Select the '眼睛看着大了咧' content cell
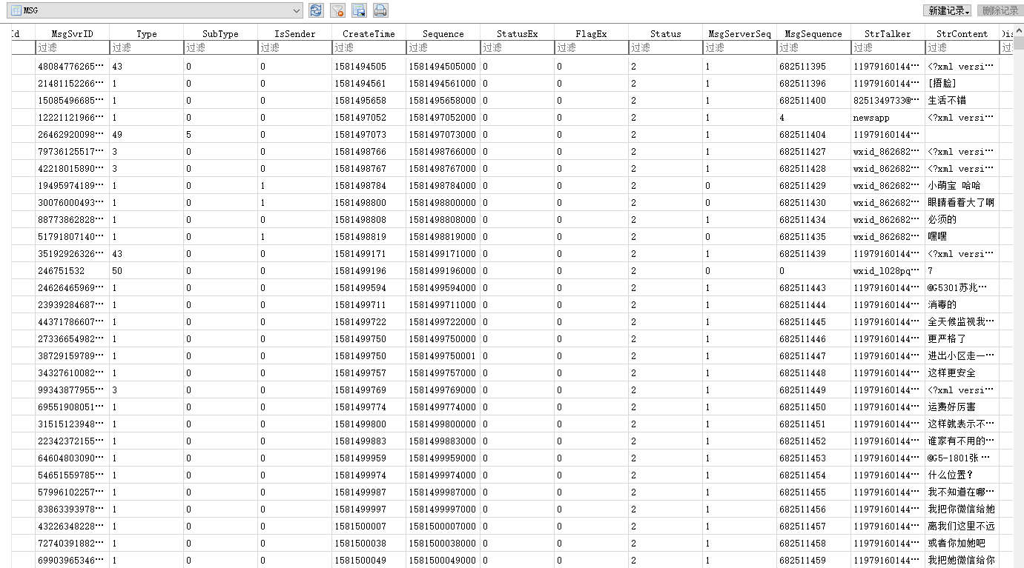The height and width of the screenshot is (568, 1024). point(962,203)
